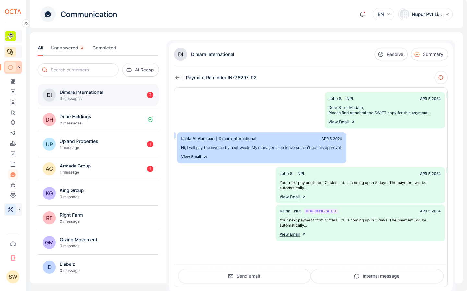
Task: Open View Email in Naina's AI generated message
Action: (x=293, y=234)
